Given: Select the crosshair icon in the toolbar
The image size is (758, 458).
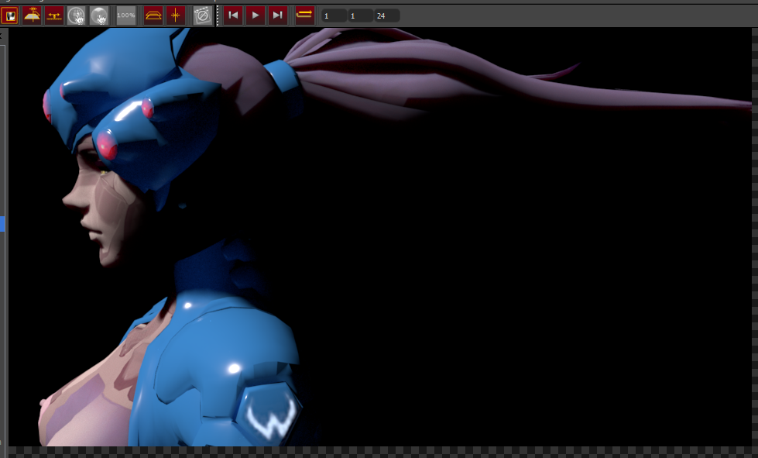Looking at the screenshot, I should coord(176,15).
